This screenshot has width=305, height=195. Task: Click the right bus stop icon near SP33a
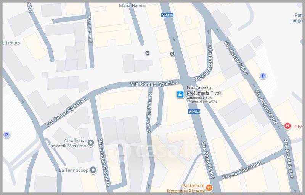click(172, 54)
